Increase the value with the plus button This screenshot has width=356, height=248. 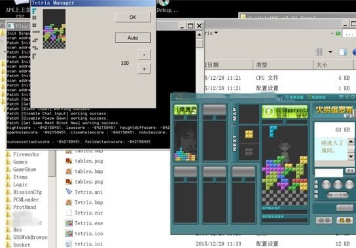[x=144, y=69]
